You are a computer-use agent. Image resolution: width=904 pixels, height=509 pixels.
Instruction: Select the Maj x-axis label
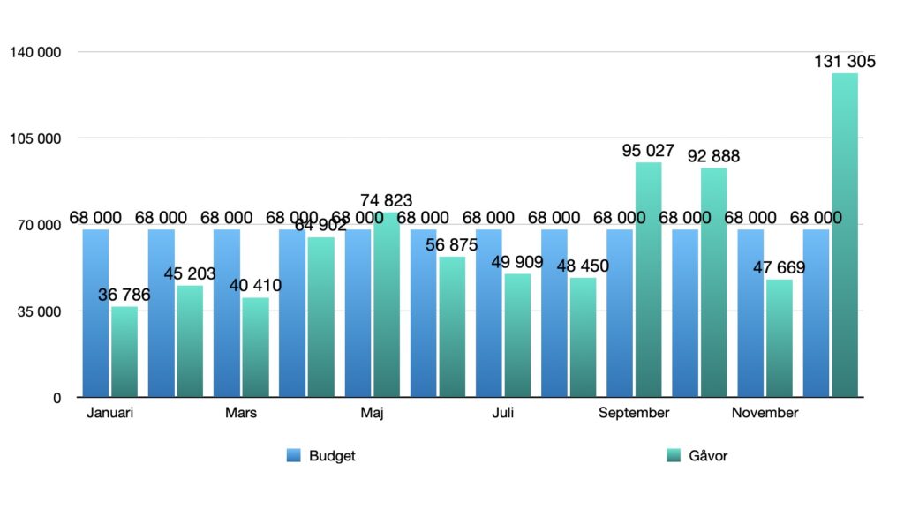(372, 413)
